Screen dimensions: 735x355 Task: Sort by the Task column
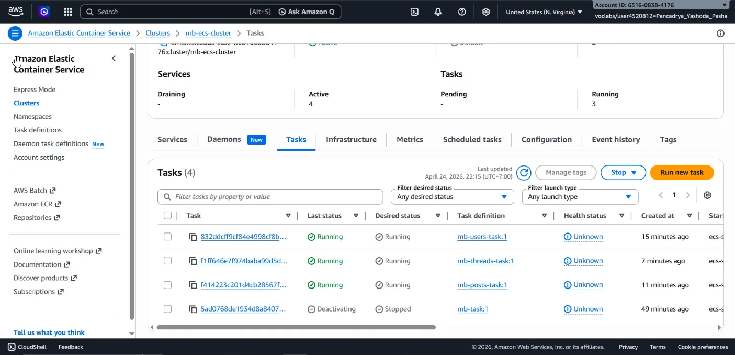(x=288, y=216)
